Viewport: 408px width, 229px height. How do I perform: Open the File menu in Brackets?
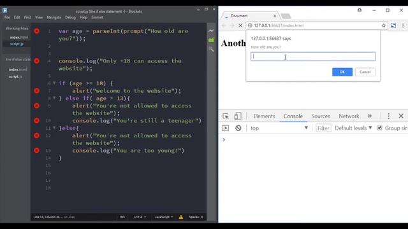(x=7, y=17)
